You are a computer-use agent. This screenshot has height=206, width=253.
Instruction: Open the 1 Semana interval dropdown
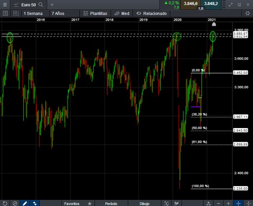(33, 14)
